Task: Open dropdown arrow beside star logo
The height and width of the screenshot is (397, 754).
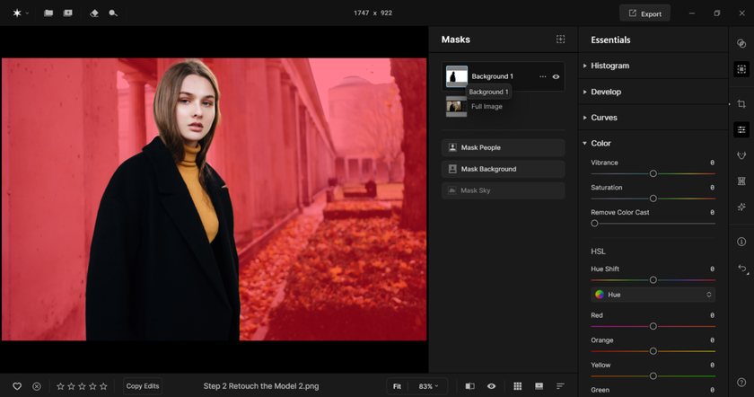Action: [x=28, y=13]
